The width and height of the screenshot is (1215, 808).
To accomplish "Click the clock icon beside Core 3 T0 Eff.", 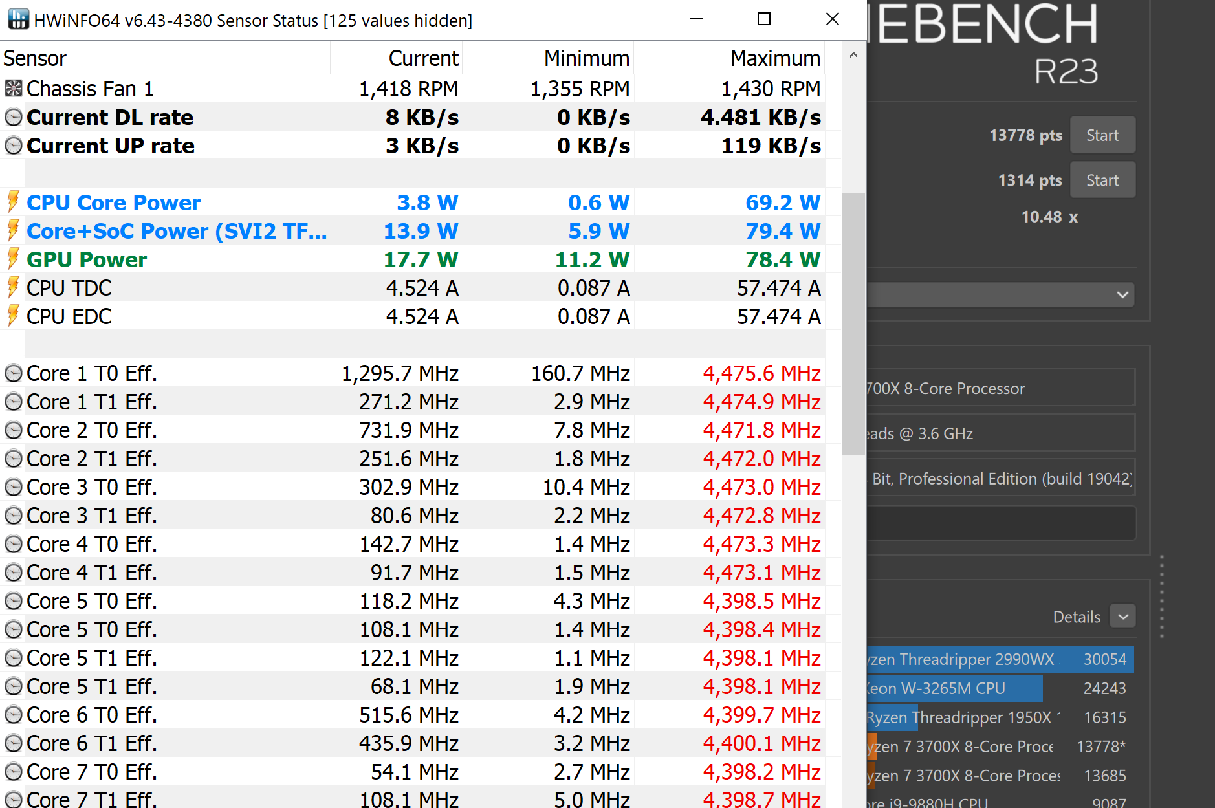I will click(x=13, y=487).
